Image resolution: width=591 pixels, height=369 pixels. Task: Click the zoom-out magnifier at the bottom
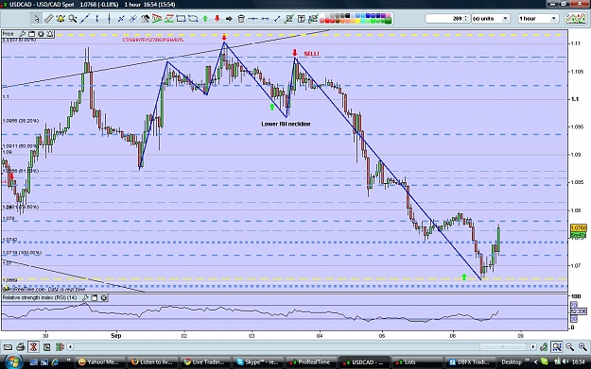pos(570,346)
